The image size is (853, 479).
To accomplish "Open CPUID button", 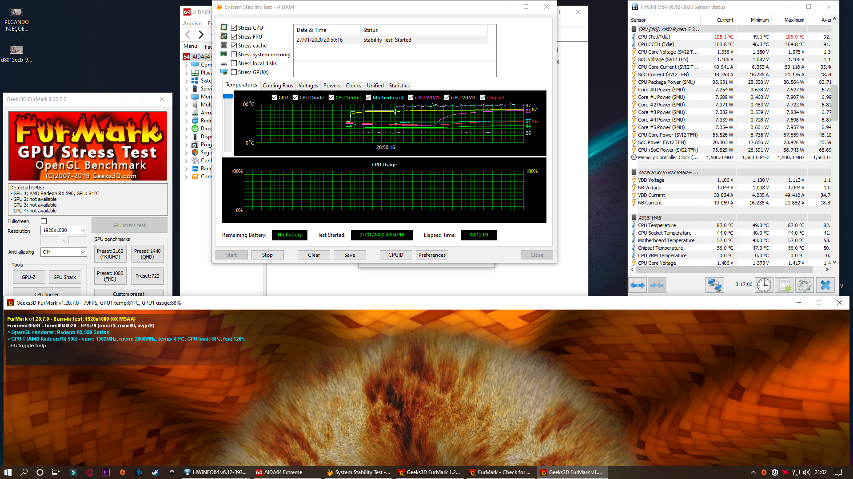I will (x=396, y=255).
